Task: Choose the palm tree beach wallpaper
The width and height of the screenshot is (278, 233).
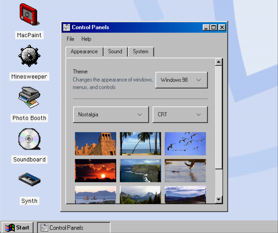Action: [x=141, y=144]
